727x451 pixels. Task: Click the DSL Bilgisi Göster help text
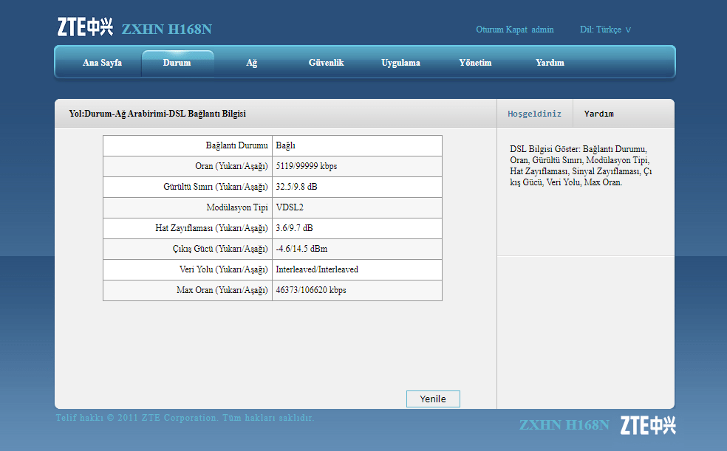[x=581, y=166]
